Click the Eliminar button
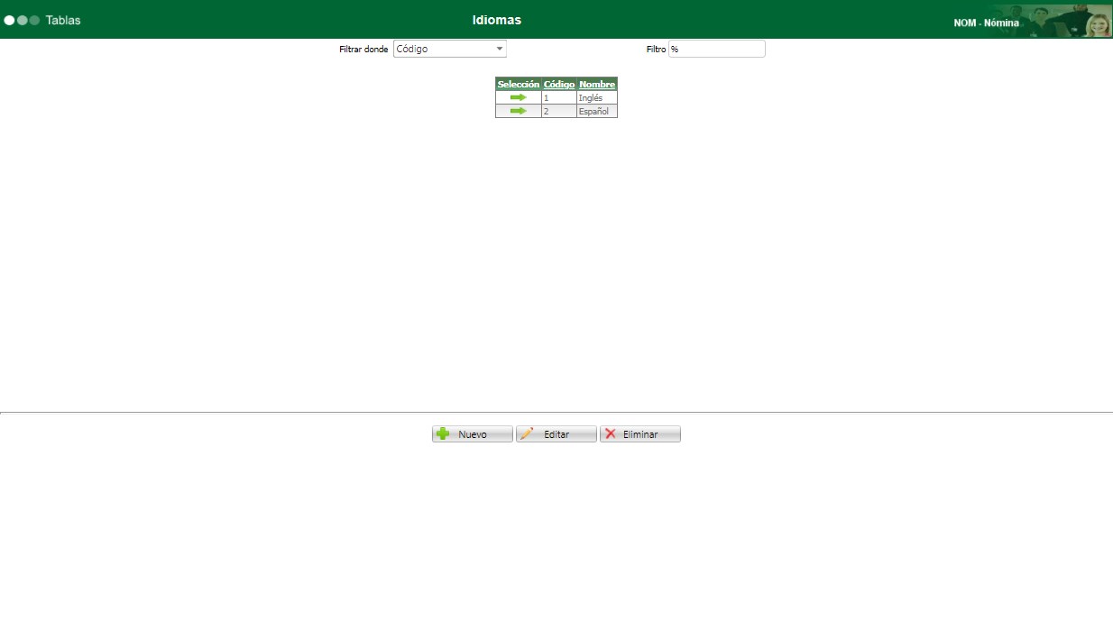The width and height of the screenshot is (1113, 629). (640, 434)
